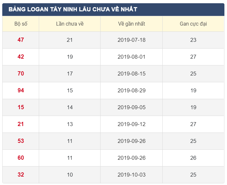The width and height of the screenshot is (227, 185).
Task: Select the date cell 2019-08-01
Action: (131, 57)
